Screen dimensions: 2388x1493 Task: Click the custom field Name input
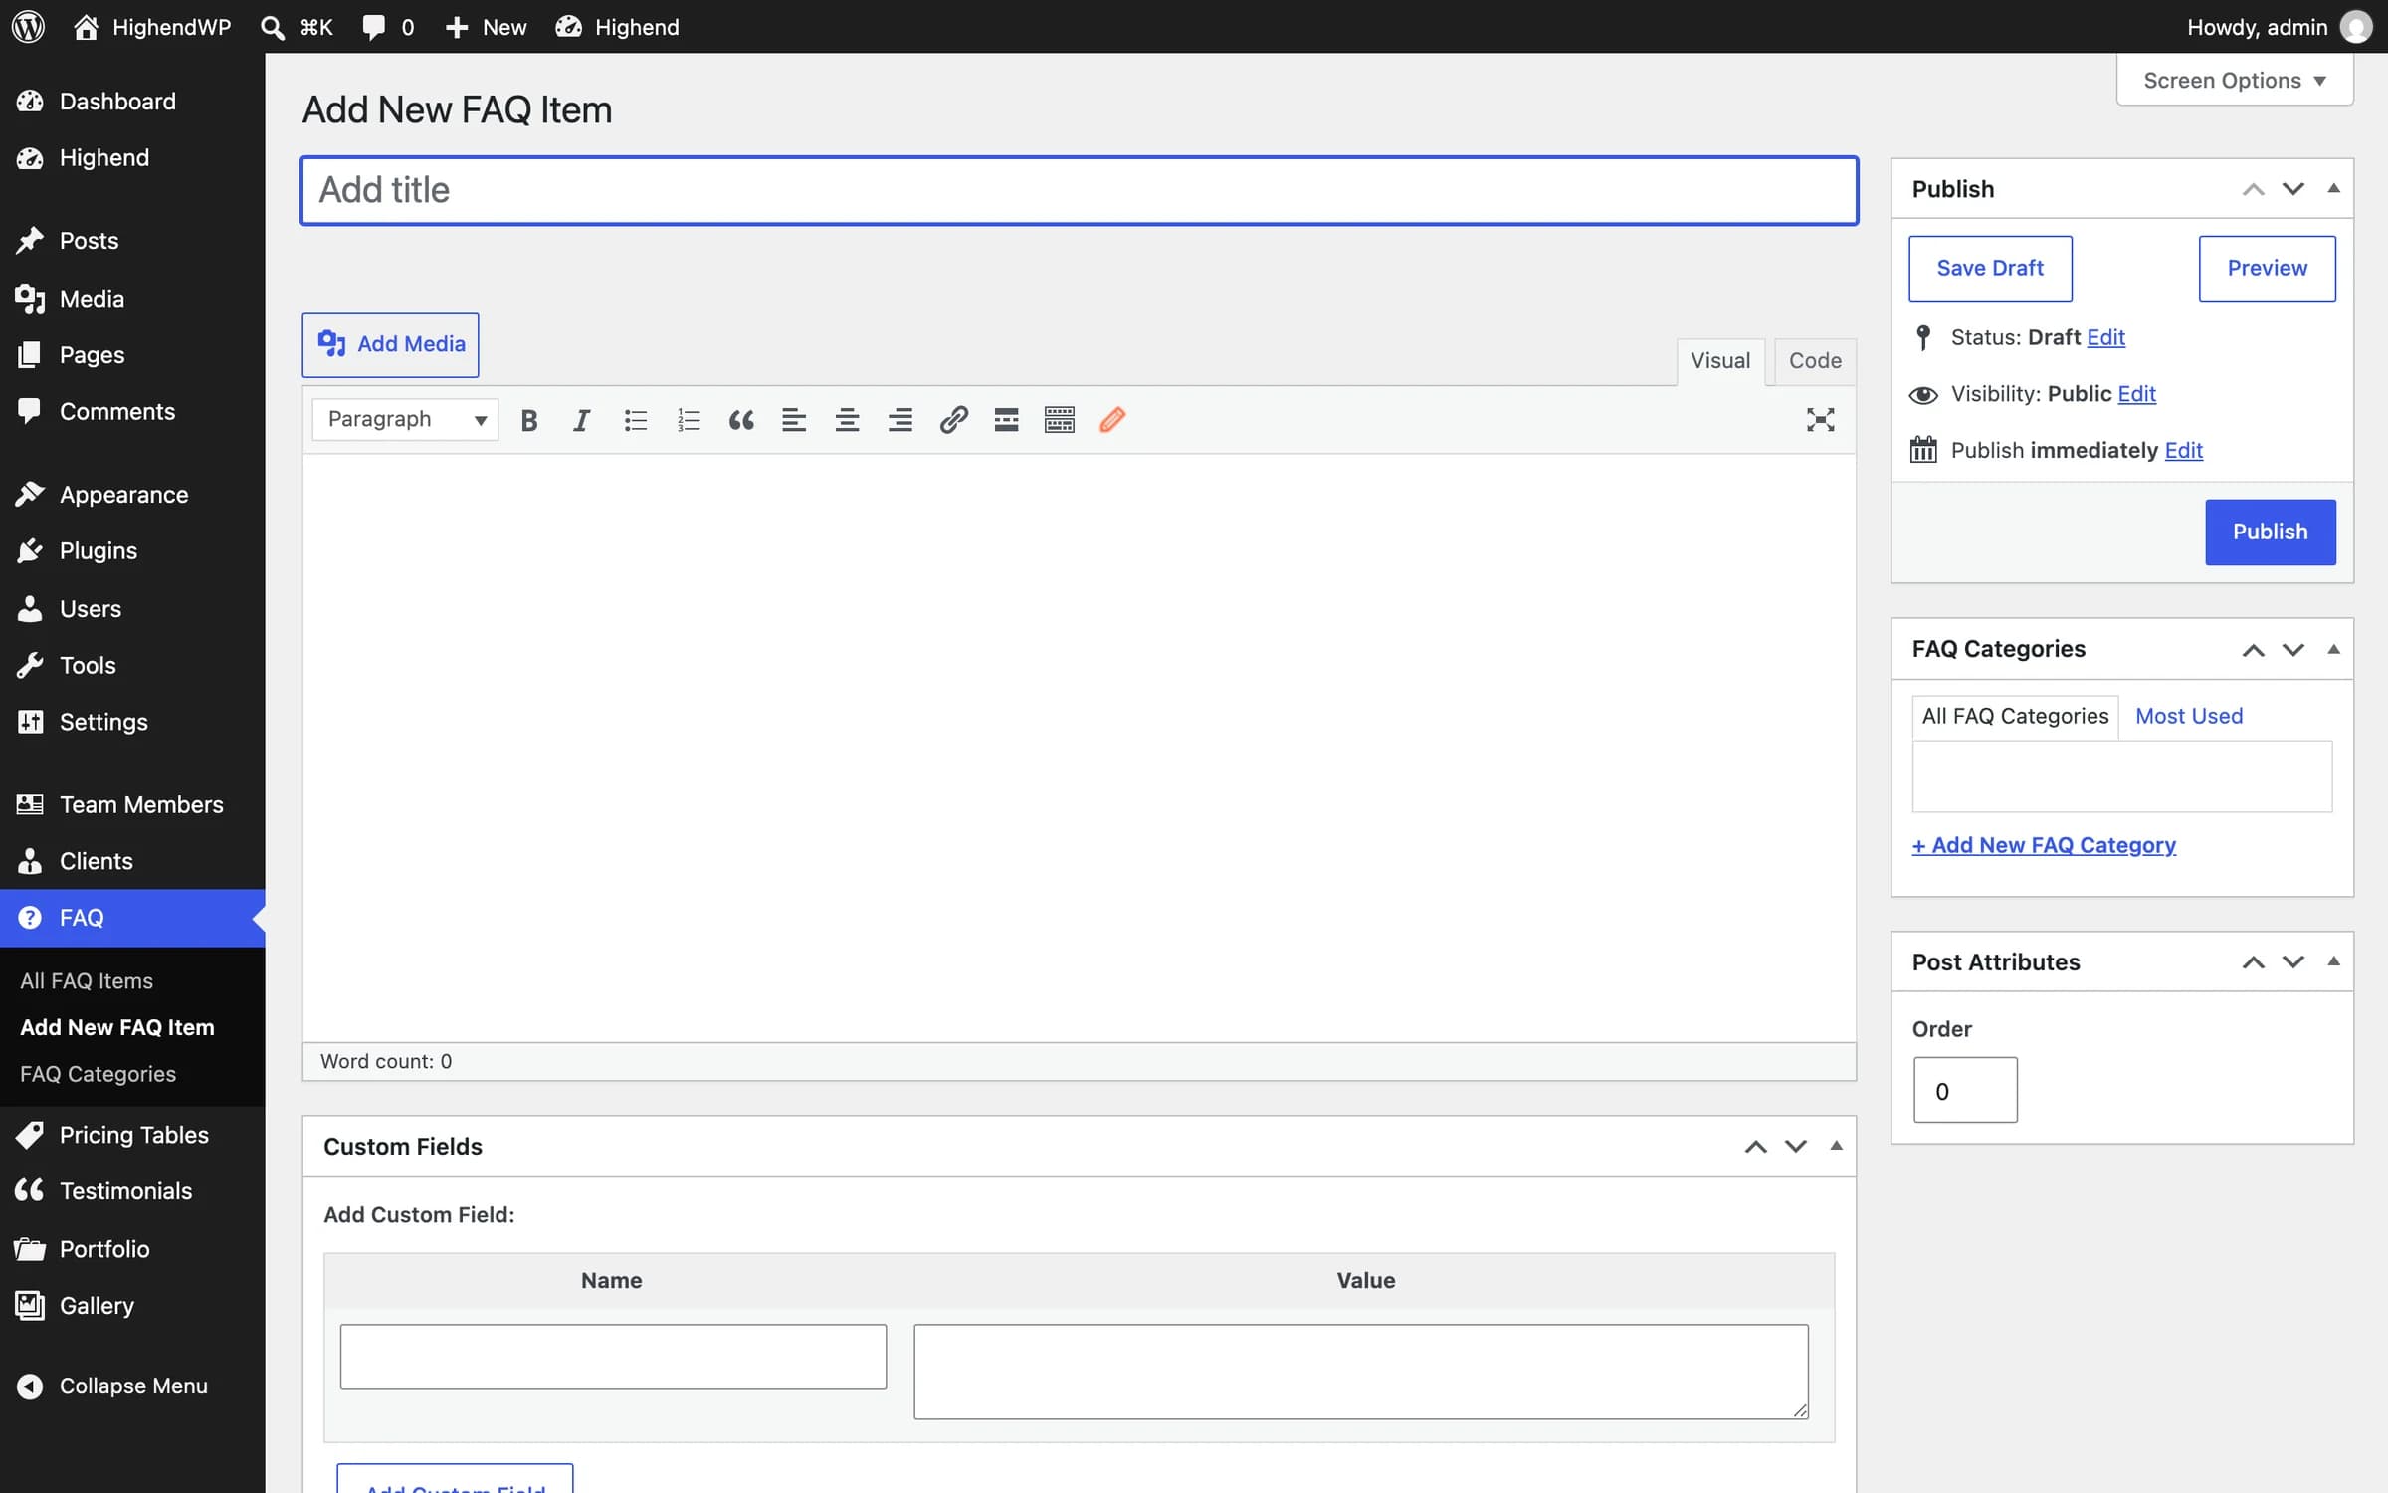(613, 1357)
